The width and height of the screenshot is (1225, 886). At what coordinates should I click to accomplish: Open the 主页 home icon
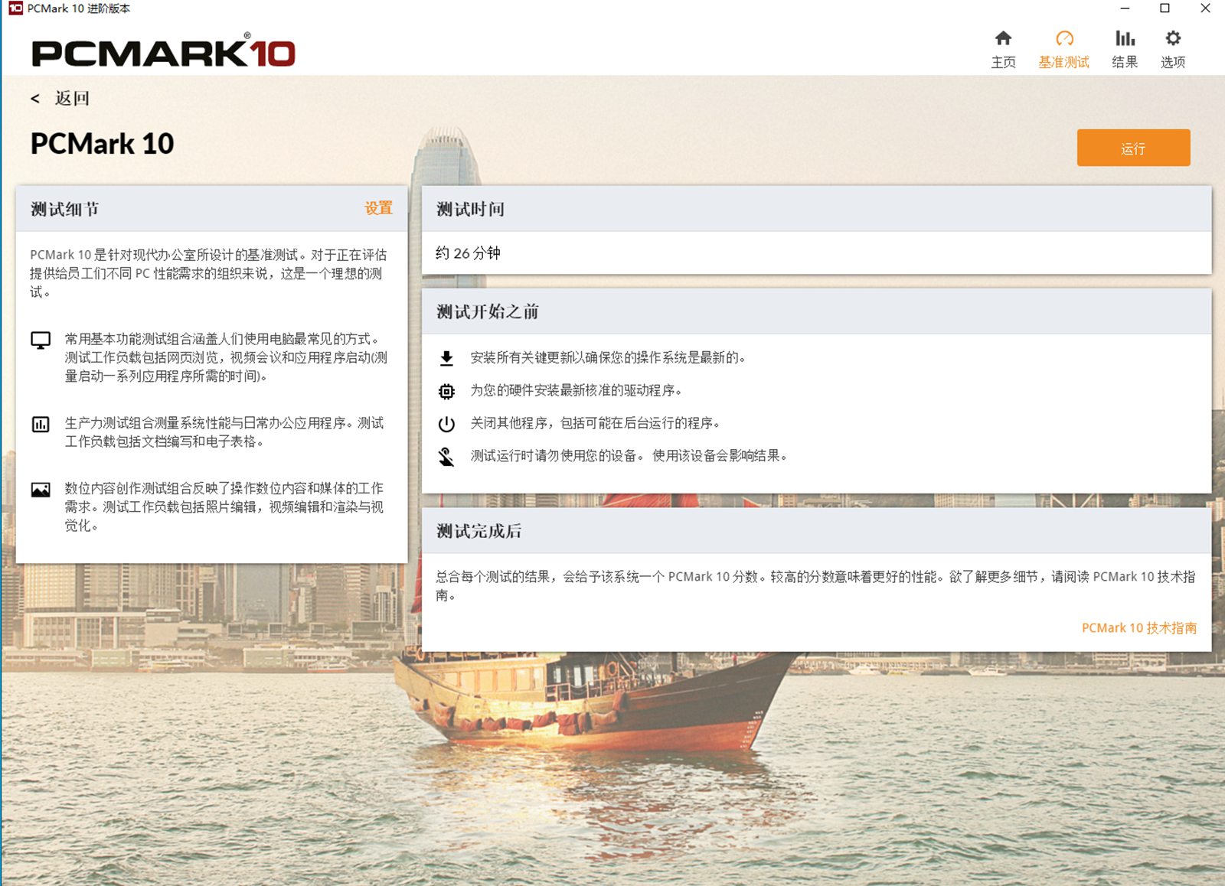pos(1003,38)
